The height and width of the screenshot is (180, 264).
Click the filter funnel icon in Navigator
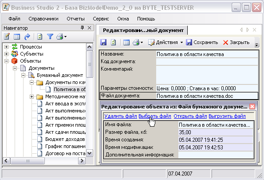coord(50,36)
